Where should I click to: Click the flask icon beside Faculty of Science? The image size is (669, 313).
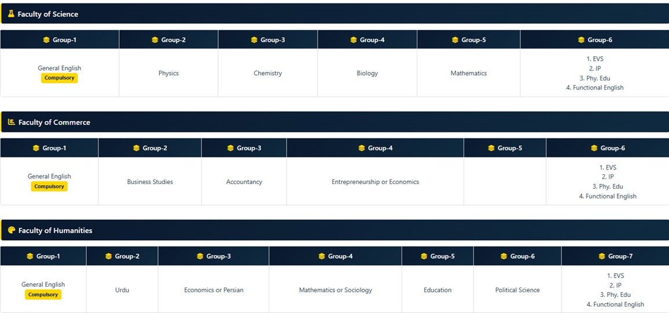point(11,14)
